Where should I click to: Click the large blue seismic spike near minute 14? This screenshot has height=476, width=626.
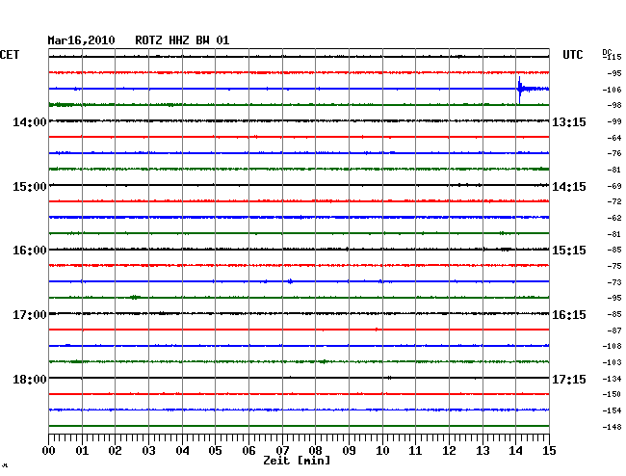(519, 90)
